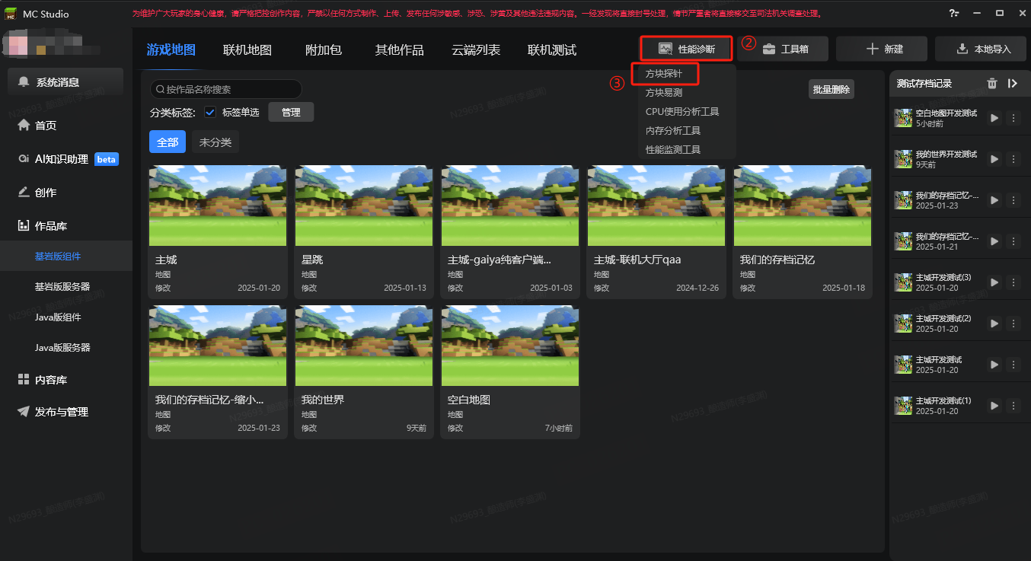This screenshot has width=1031, height=561.
Task: Switch to the 联机地图 tab
Action: pyautogui.click(x=247, y=50)
